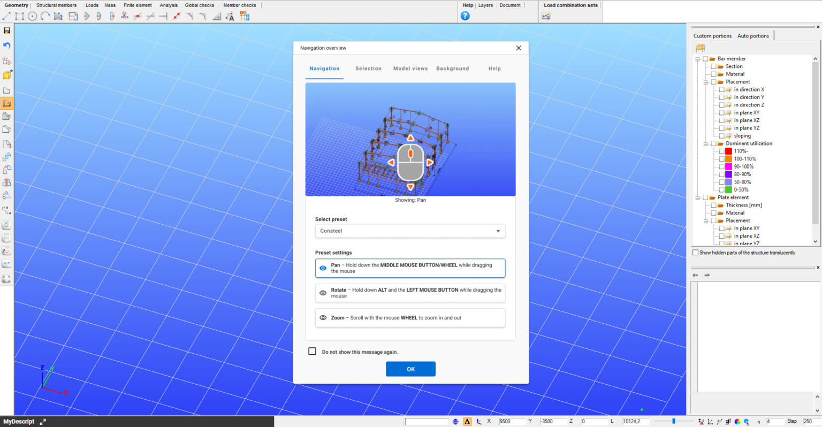This screenshot has width=822, height=427.
Task: Click the green 0-50% utilization swatch
Action: [728, 190]
